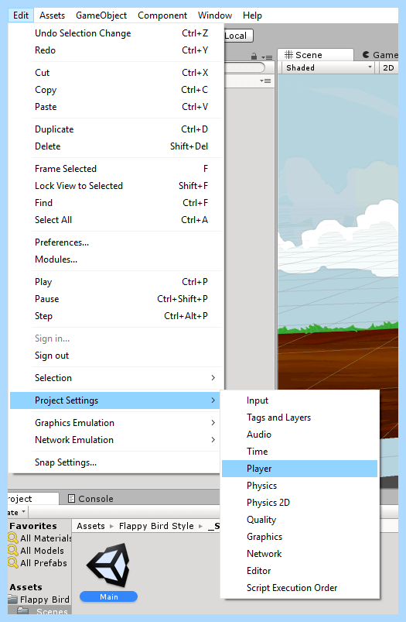The image size is (406, 622).
Task: Select Duplicate menu entry
Action: click(x=117, y=129)
